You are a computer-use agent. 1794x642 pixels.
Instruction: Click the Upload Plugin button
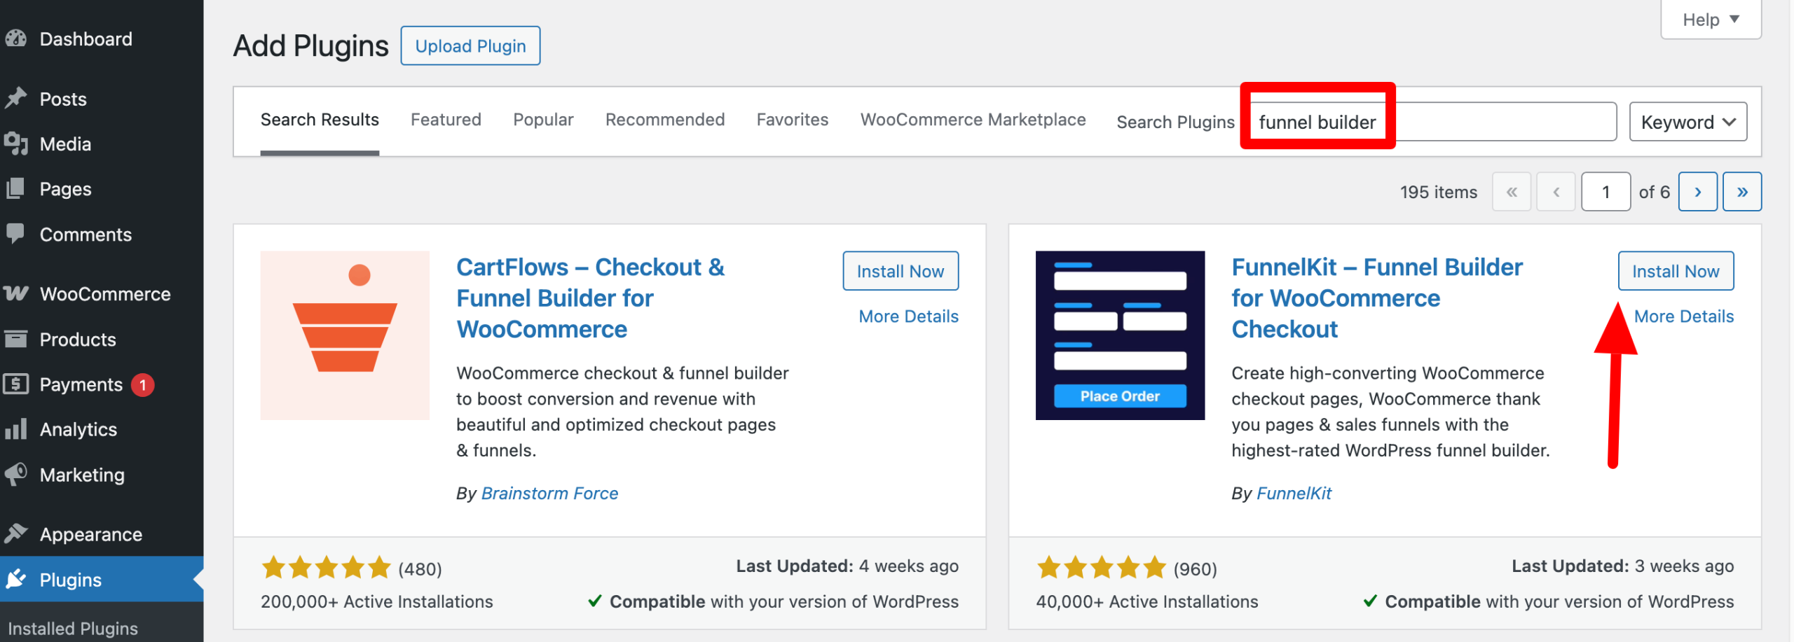pyautogui.click(x=470, y=46)
